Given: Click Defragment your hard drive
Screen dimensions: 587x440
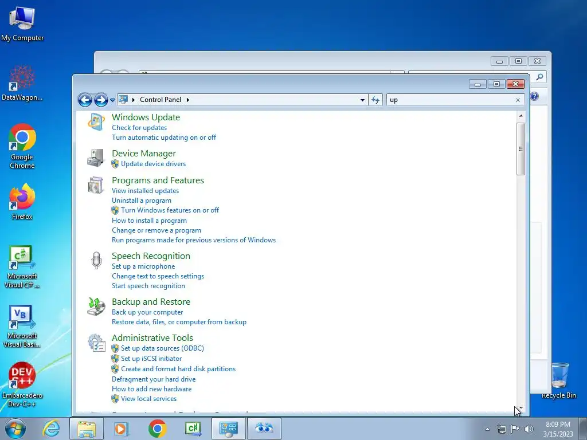Looking at the screenshot, I should (x=154, y=379).
